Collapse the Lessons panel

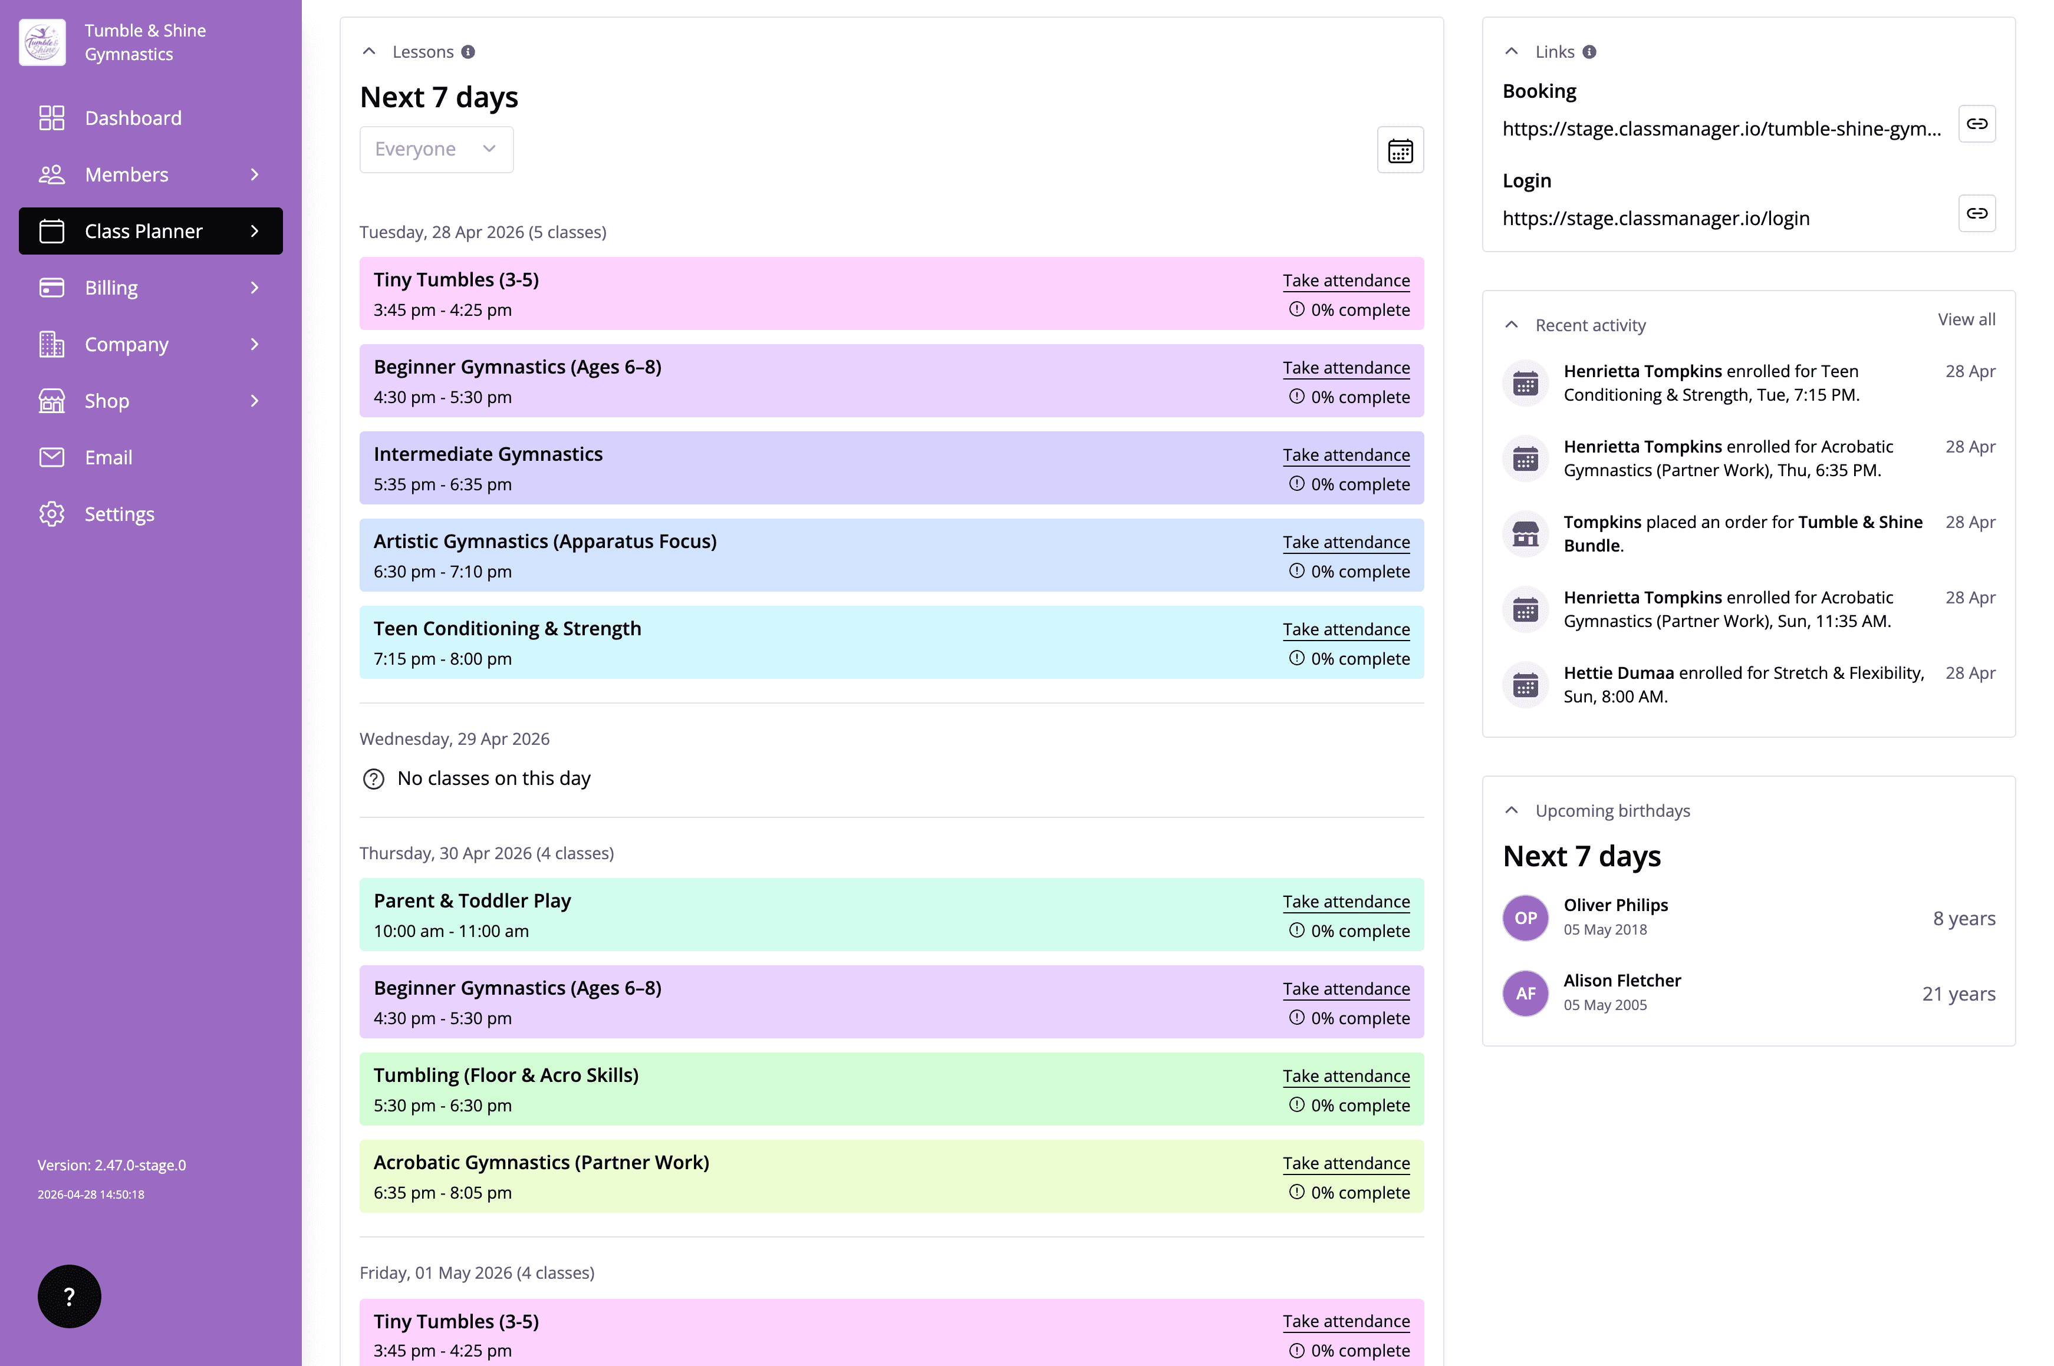(370, 51)
